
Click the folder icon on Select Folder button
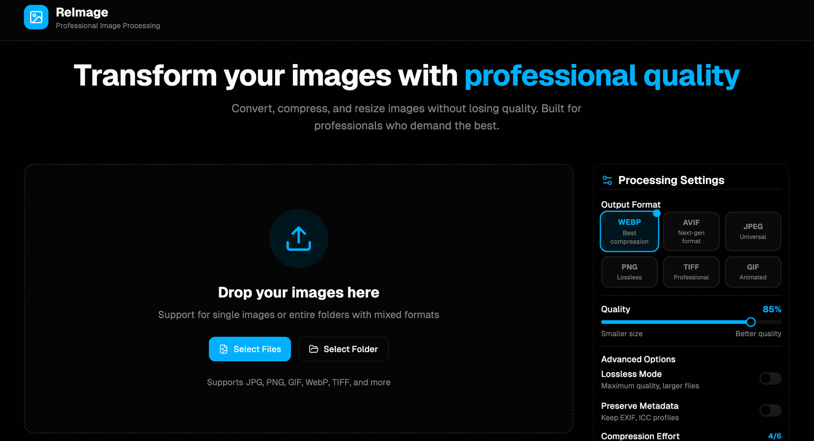pyautogui.click(x=314, y=349)
